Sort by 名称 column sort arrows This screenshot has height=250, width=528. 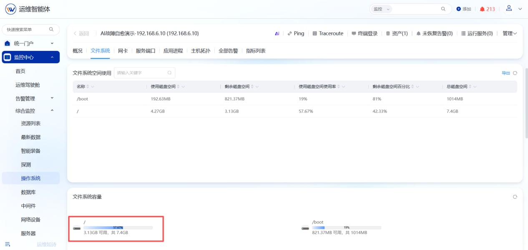[87, 87]
